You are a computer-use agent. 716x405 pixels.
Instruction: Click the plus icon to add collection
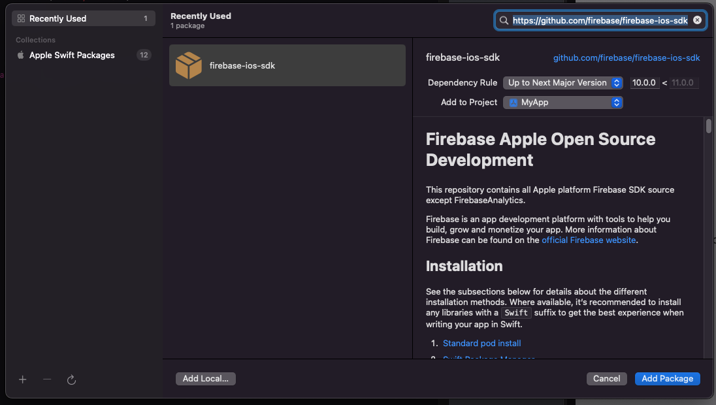coord(23,380)
